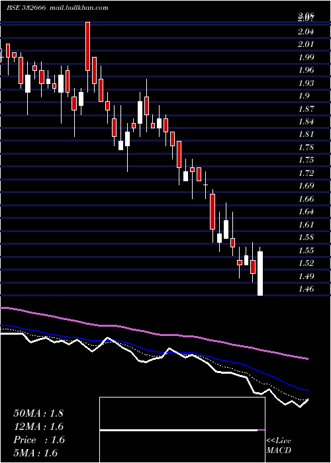
Task: Click the 1.99 price axis label
Action: tap(306, 58)
